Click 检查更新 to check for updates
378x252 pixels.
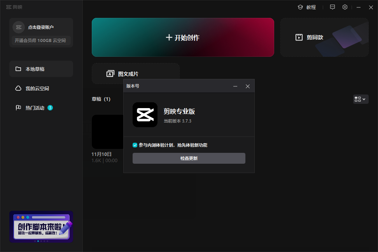click(x=189, y=158)
